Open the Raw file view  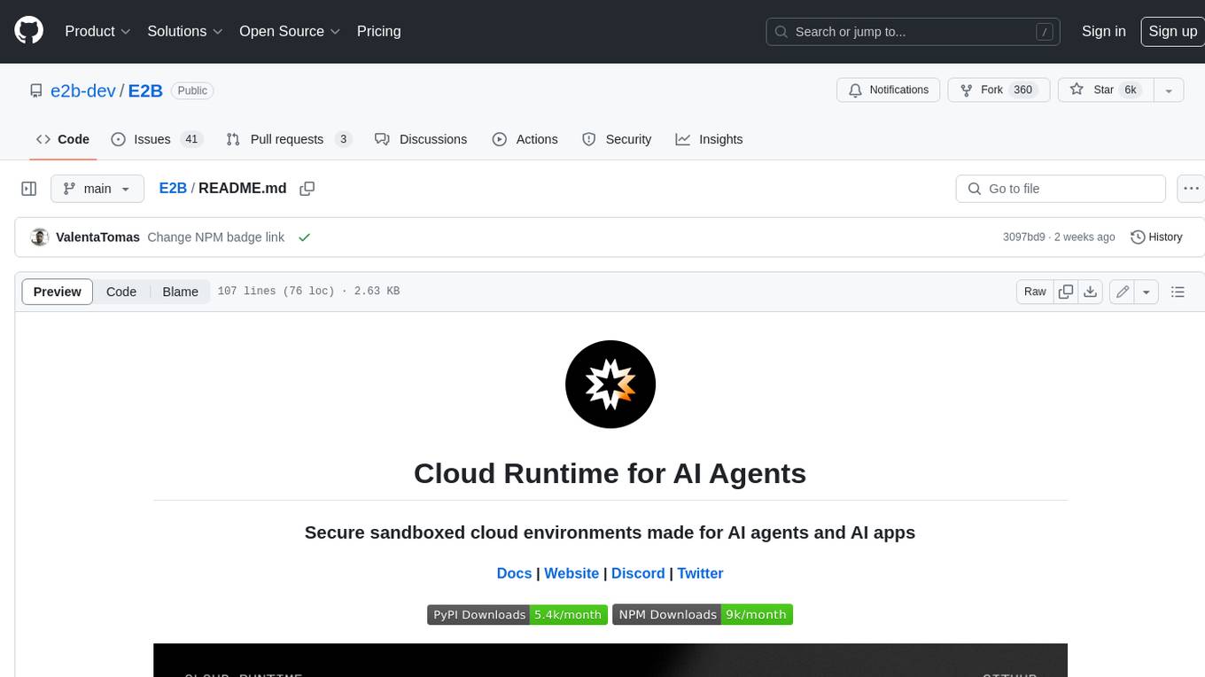tap(1035, 292)
